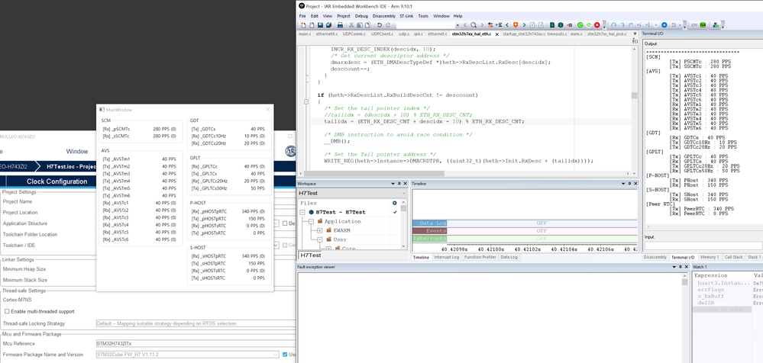Image resolution: width=763 pixels, height=363 pixels.
Task: Open the Disassembly menu in IAR
Action: pos(384,16)
